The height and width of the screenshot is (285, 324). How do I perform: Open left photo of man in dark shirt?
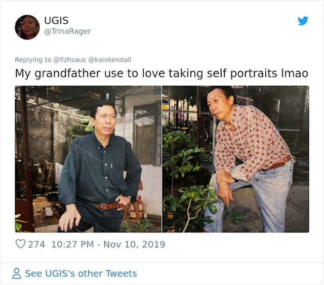(x=88, y=159)
